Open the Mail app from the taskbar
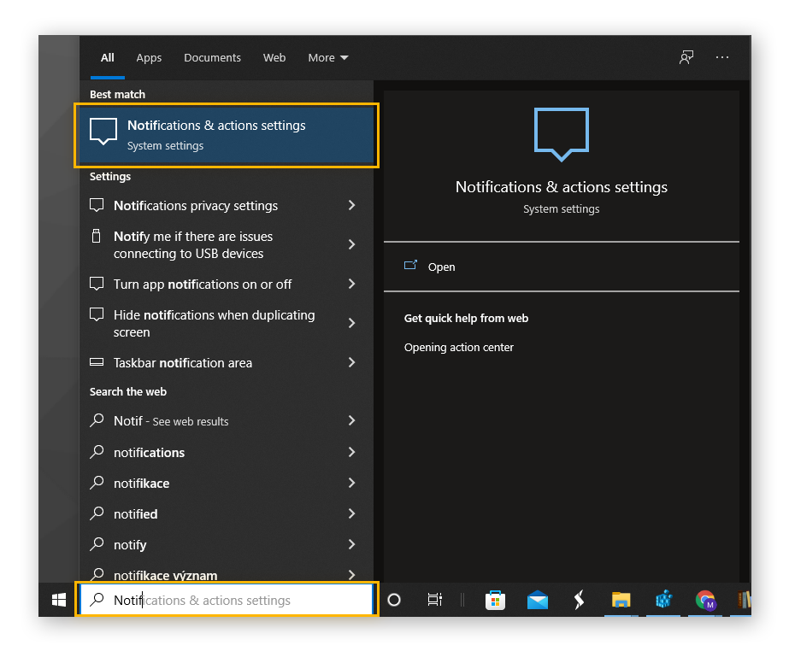This screenshot has height=657, width=789. click(538, 600)
